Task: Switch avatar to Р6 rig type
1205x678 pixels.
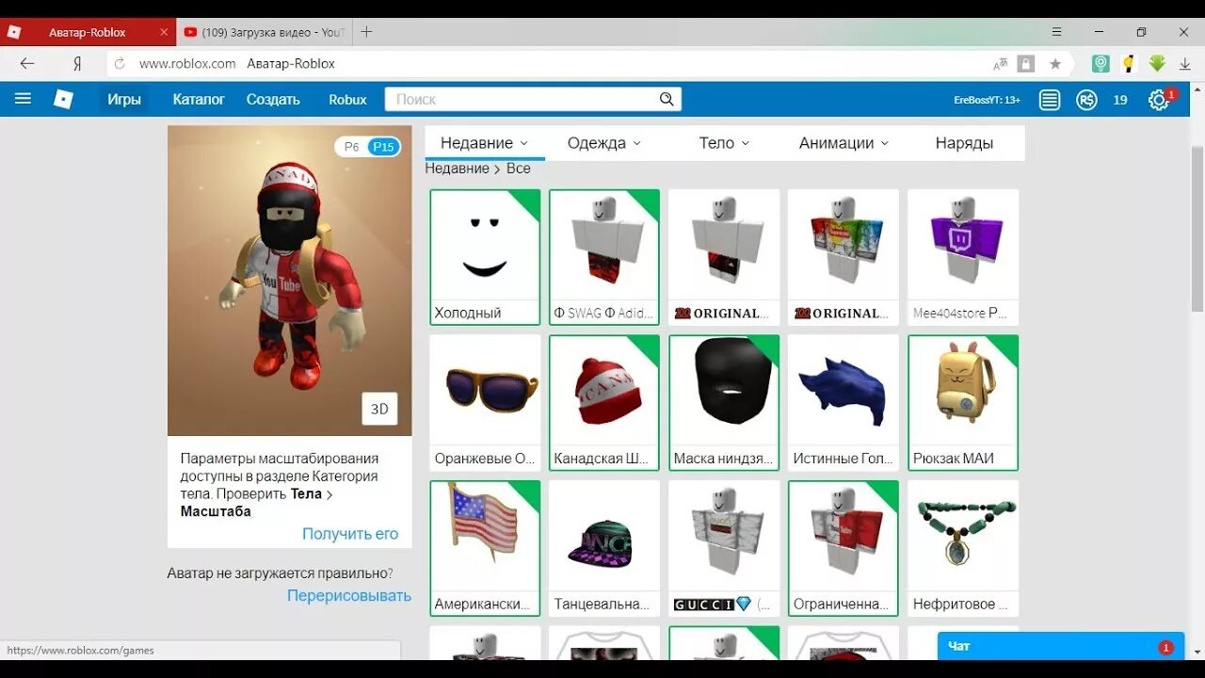Action: (351, 147)
